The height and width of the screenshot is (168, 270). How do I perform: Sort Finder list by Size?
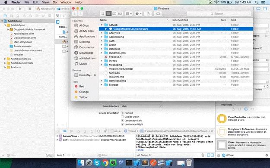219,20
